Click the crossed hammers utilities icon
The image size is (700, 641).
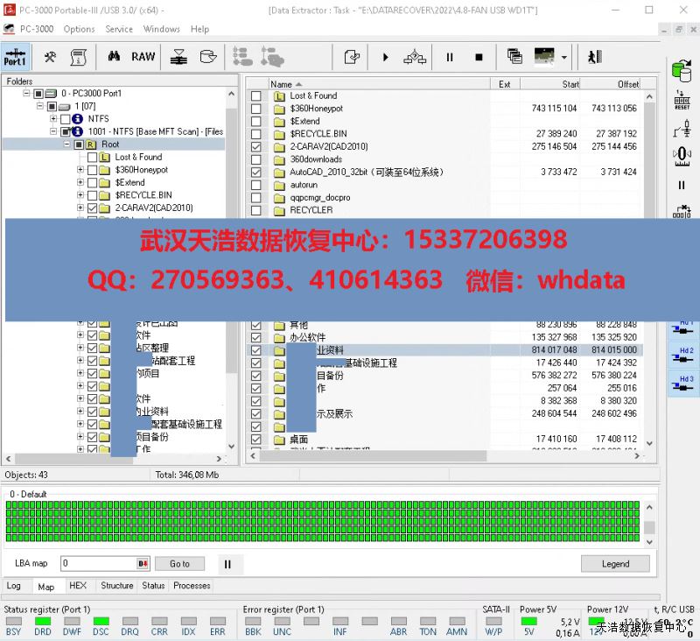tap(50, 57)
